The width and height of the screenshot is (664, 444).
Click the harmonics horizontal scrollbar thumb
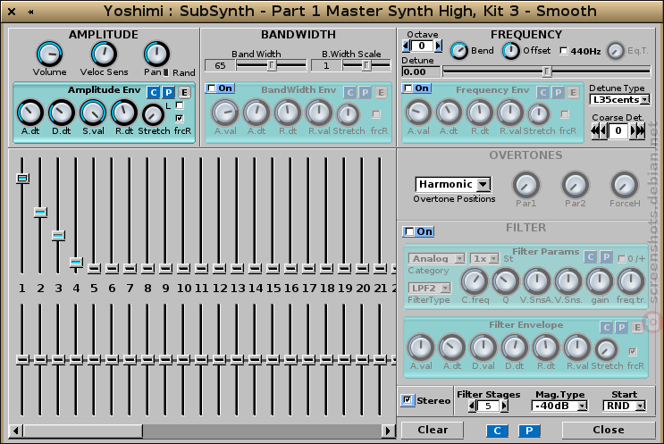click(83, 431)
